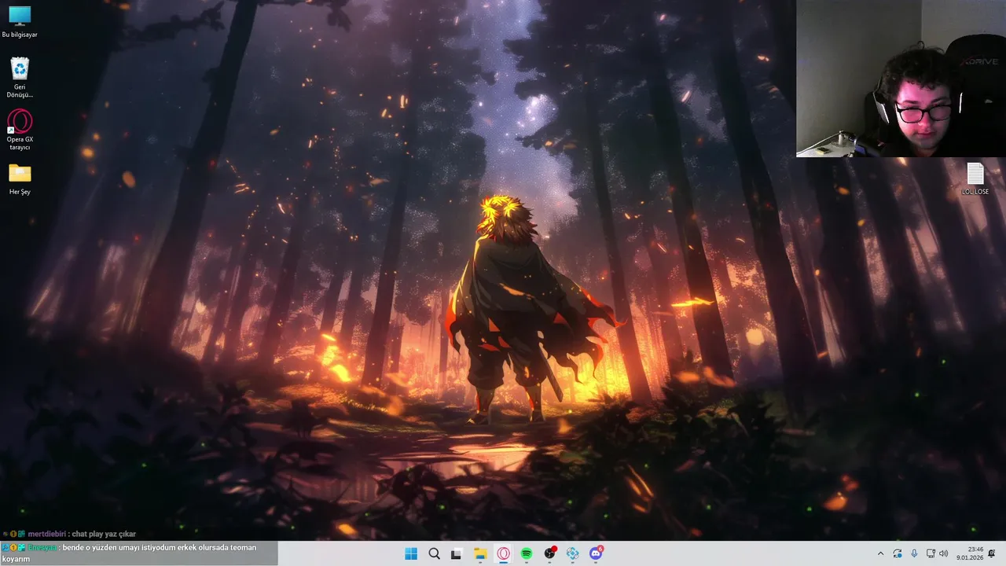
Task: Open taskbar Search magnifier
Action: pos(434,553)
